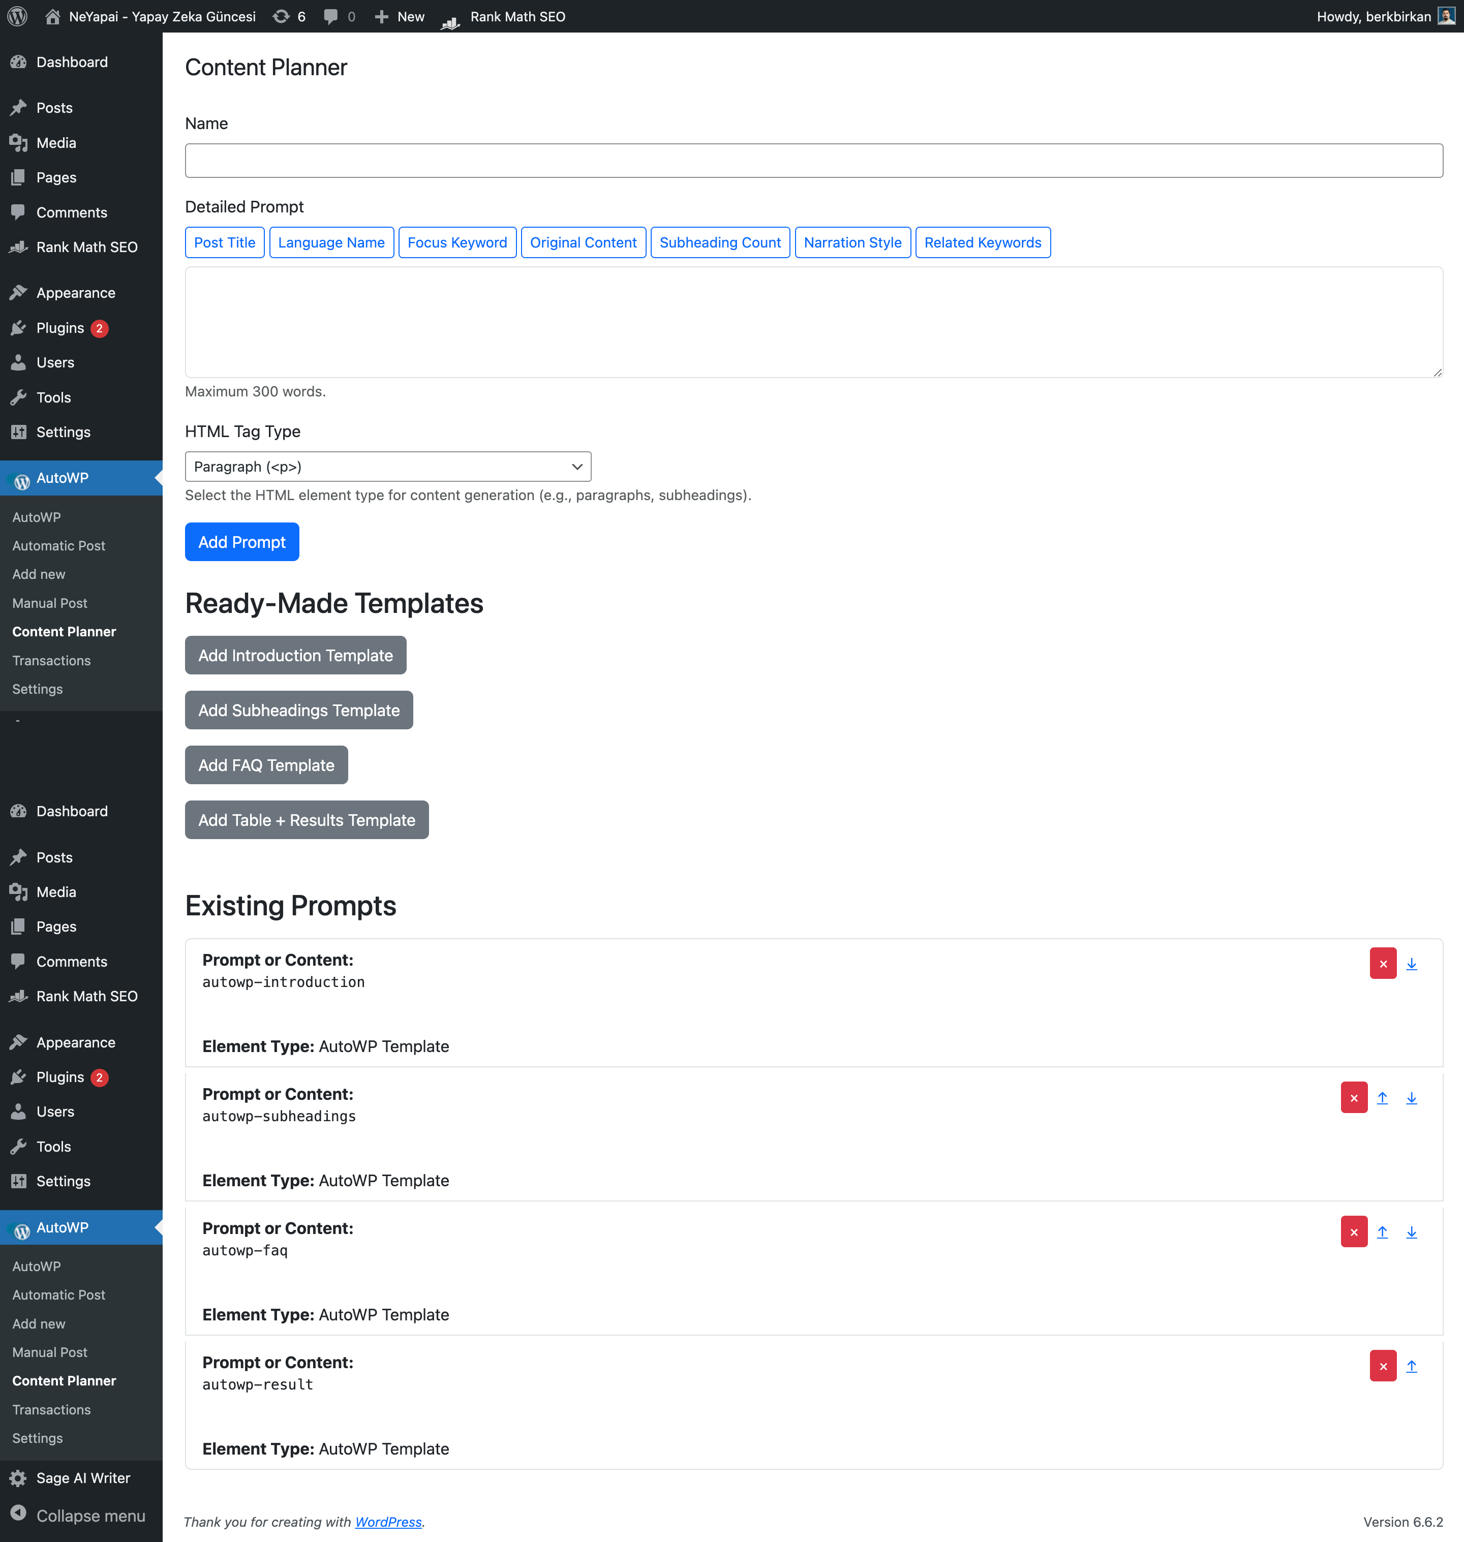Open the Howdy, berkbirkan account menu
1464x1542 pixels.
pyautogui.click(x=1385, y=16)
